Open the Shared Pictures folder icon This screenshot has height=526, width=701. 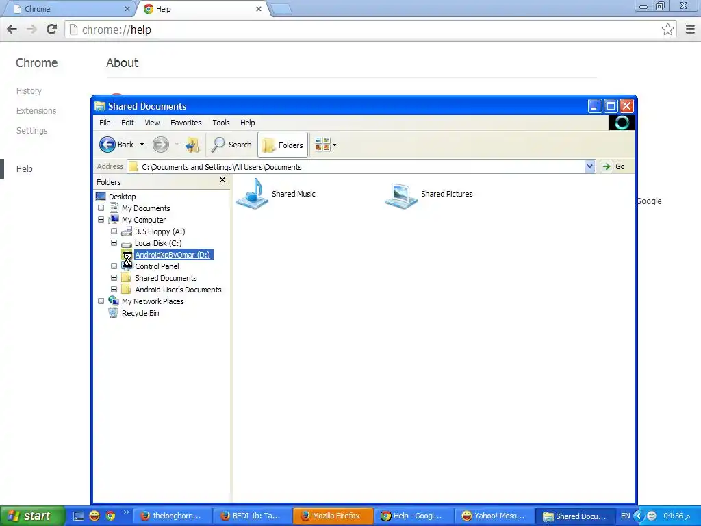(401, 195)
